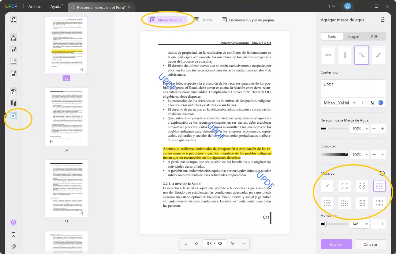Open the Micro...YaHei font dropdown
The height and width of the screenshot is (254, 396).
tap(340, 103)
